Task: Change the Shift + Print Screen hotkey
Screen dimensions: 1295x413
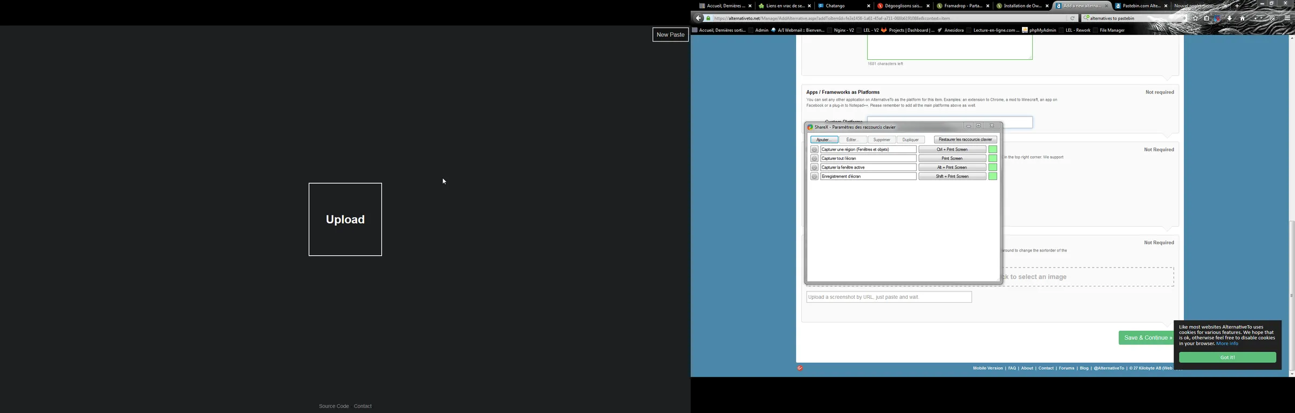Action: click(952, 177)
